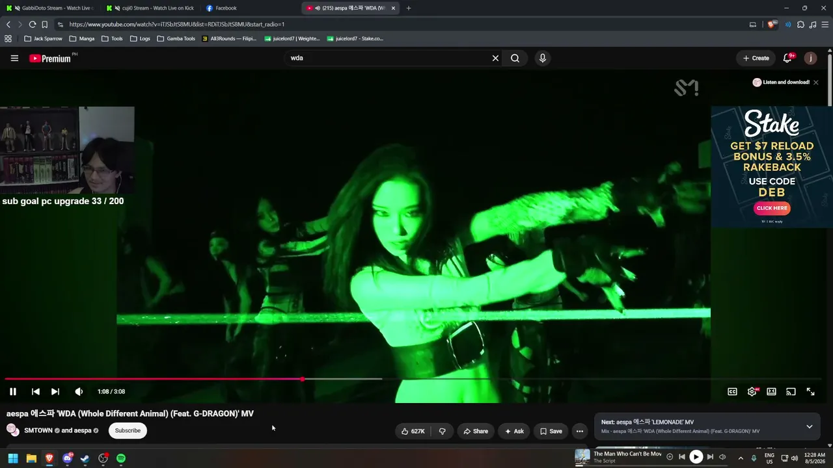
Task: Open the browser media control music icon
Action: tap(813, 25)
